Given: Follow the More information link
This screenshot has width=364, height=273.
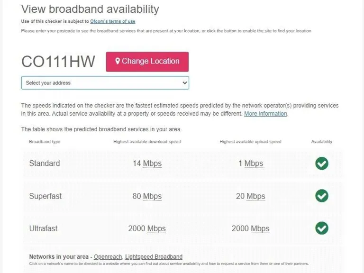Looking at the screenshot, I should 265,114.
